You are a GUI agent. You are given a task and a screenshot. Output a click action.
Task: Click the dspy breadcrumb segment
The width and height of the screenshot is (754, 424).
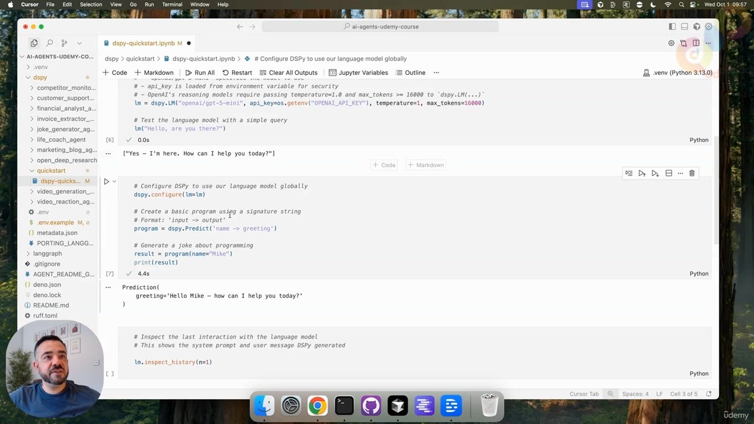pyautogui.click(x=111, y=59)
